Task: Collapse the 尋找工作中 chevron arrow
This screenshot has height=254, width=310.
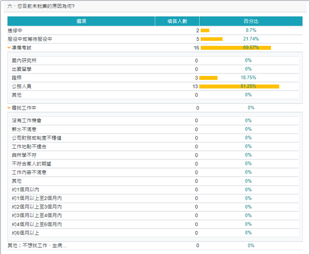Action: click(9, 108)
